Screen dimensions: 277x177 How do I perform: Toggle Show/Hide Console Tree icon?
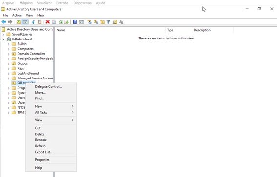(x=25, y=22)
